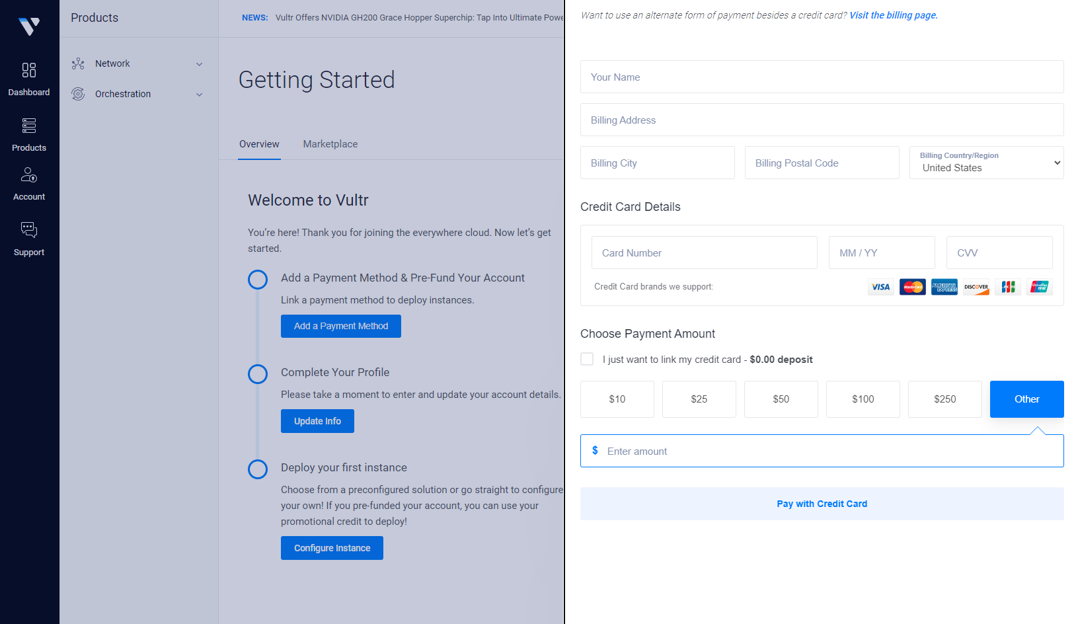Click the UnionPay card brand icon
The width and height of the screenshot is (1078, 624).
1040,287
